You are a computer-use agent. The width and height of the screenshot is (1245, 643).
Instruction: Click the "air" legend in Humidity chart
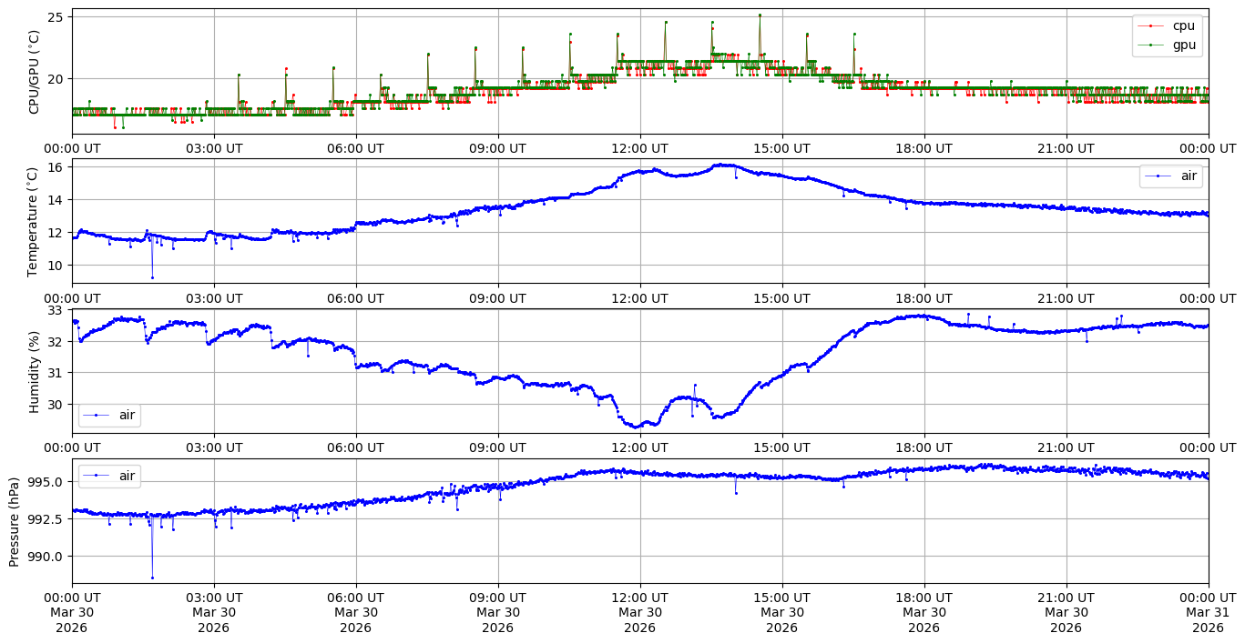pyautogui.click(x=127, y=415)
